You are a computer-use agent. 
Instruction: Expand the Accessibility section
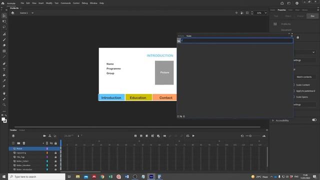(x=273, y=120)
